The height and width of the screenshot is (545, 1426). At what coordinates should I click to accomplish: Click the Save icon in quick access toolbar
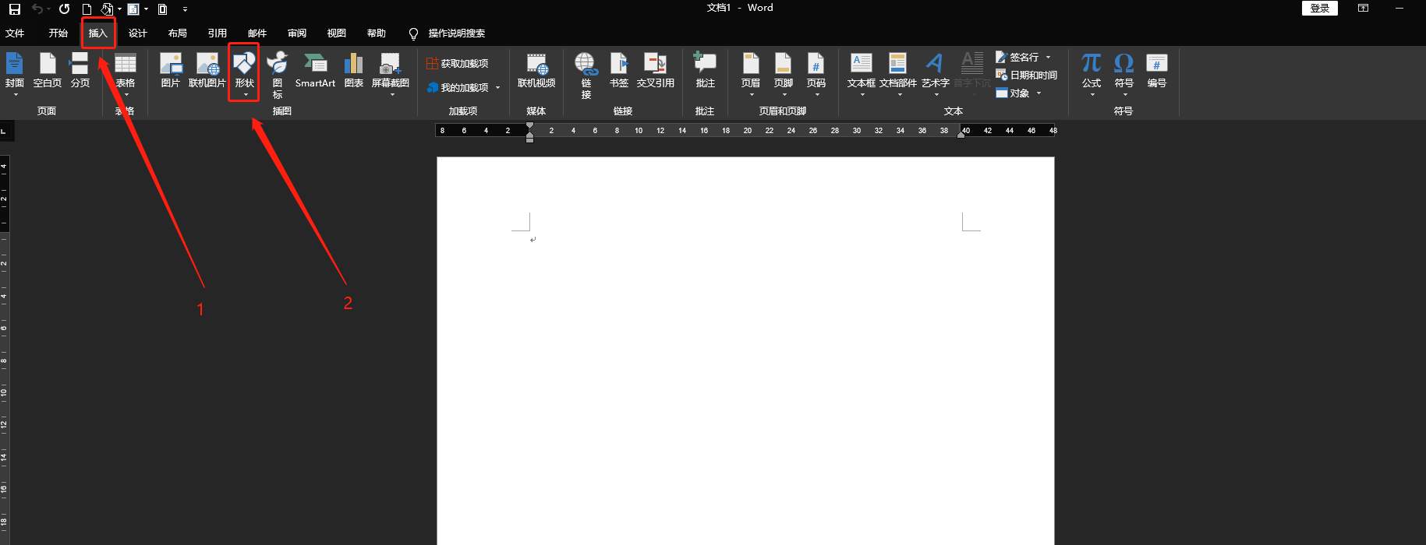[14, 9]
